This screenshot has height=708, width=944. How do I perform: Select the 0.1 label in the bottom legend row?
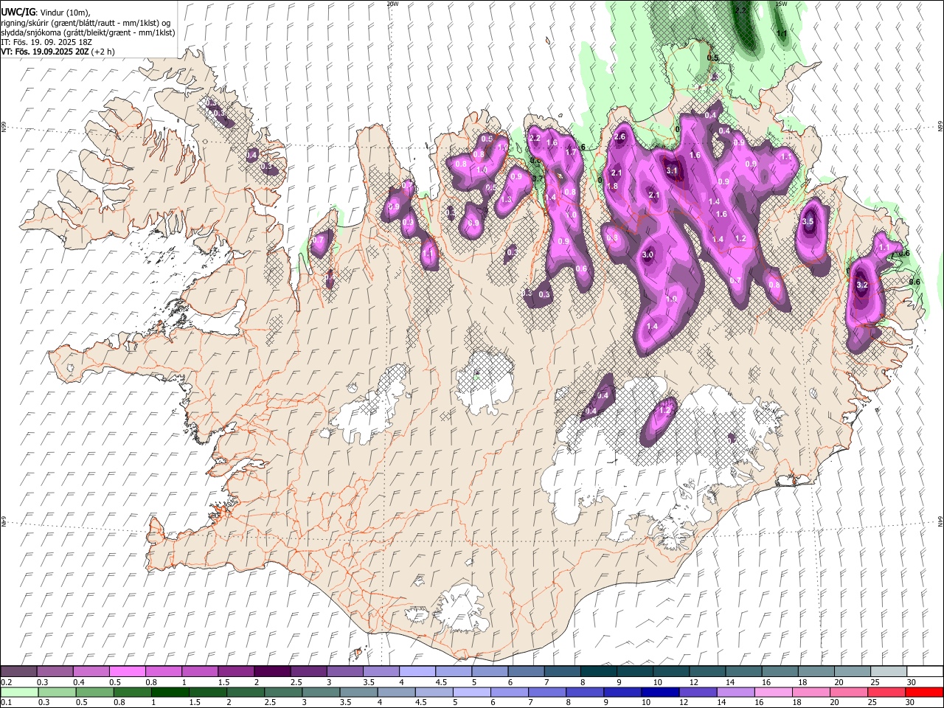pos(7,703)
